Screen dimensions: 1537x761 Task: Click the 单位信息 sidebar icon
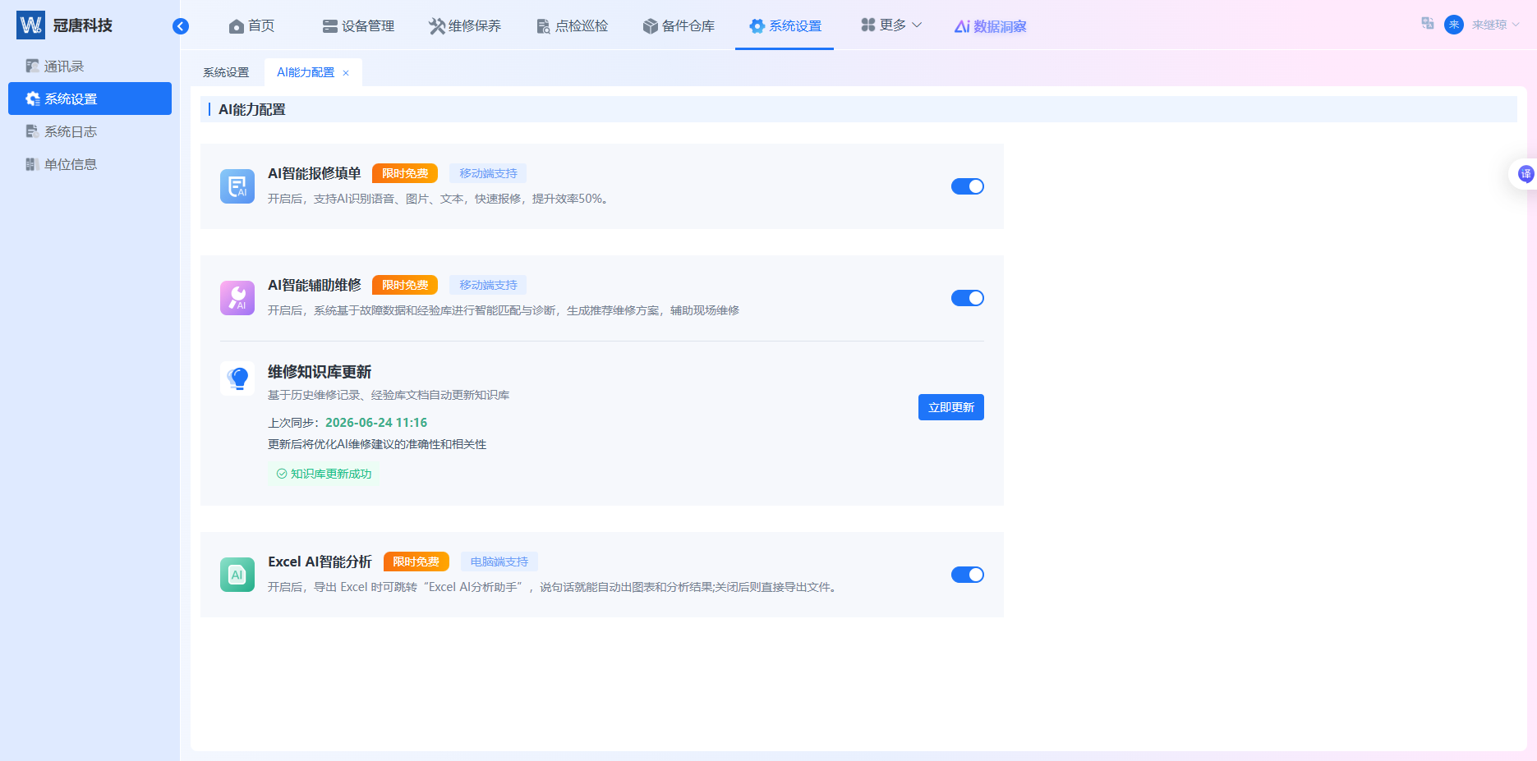(x=32, y=164)
